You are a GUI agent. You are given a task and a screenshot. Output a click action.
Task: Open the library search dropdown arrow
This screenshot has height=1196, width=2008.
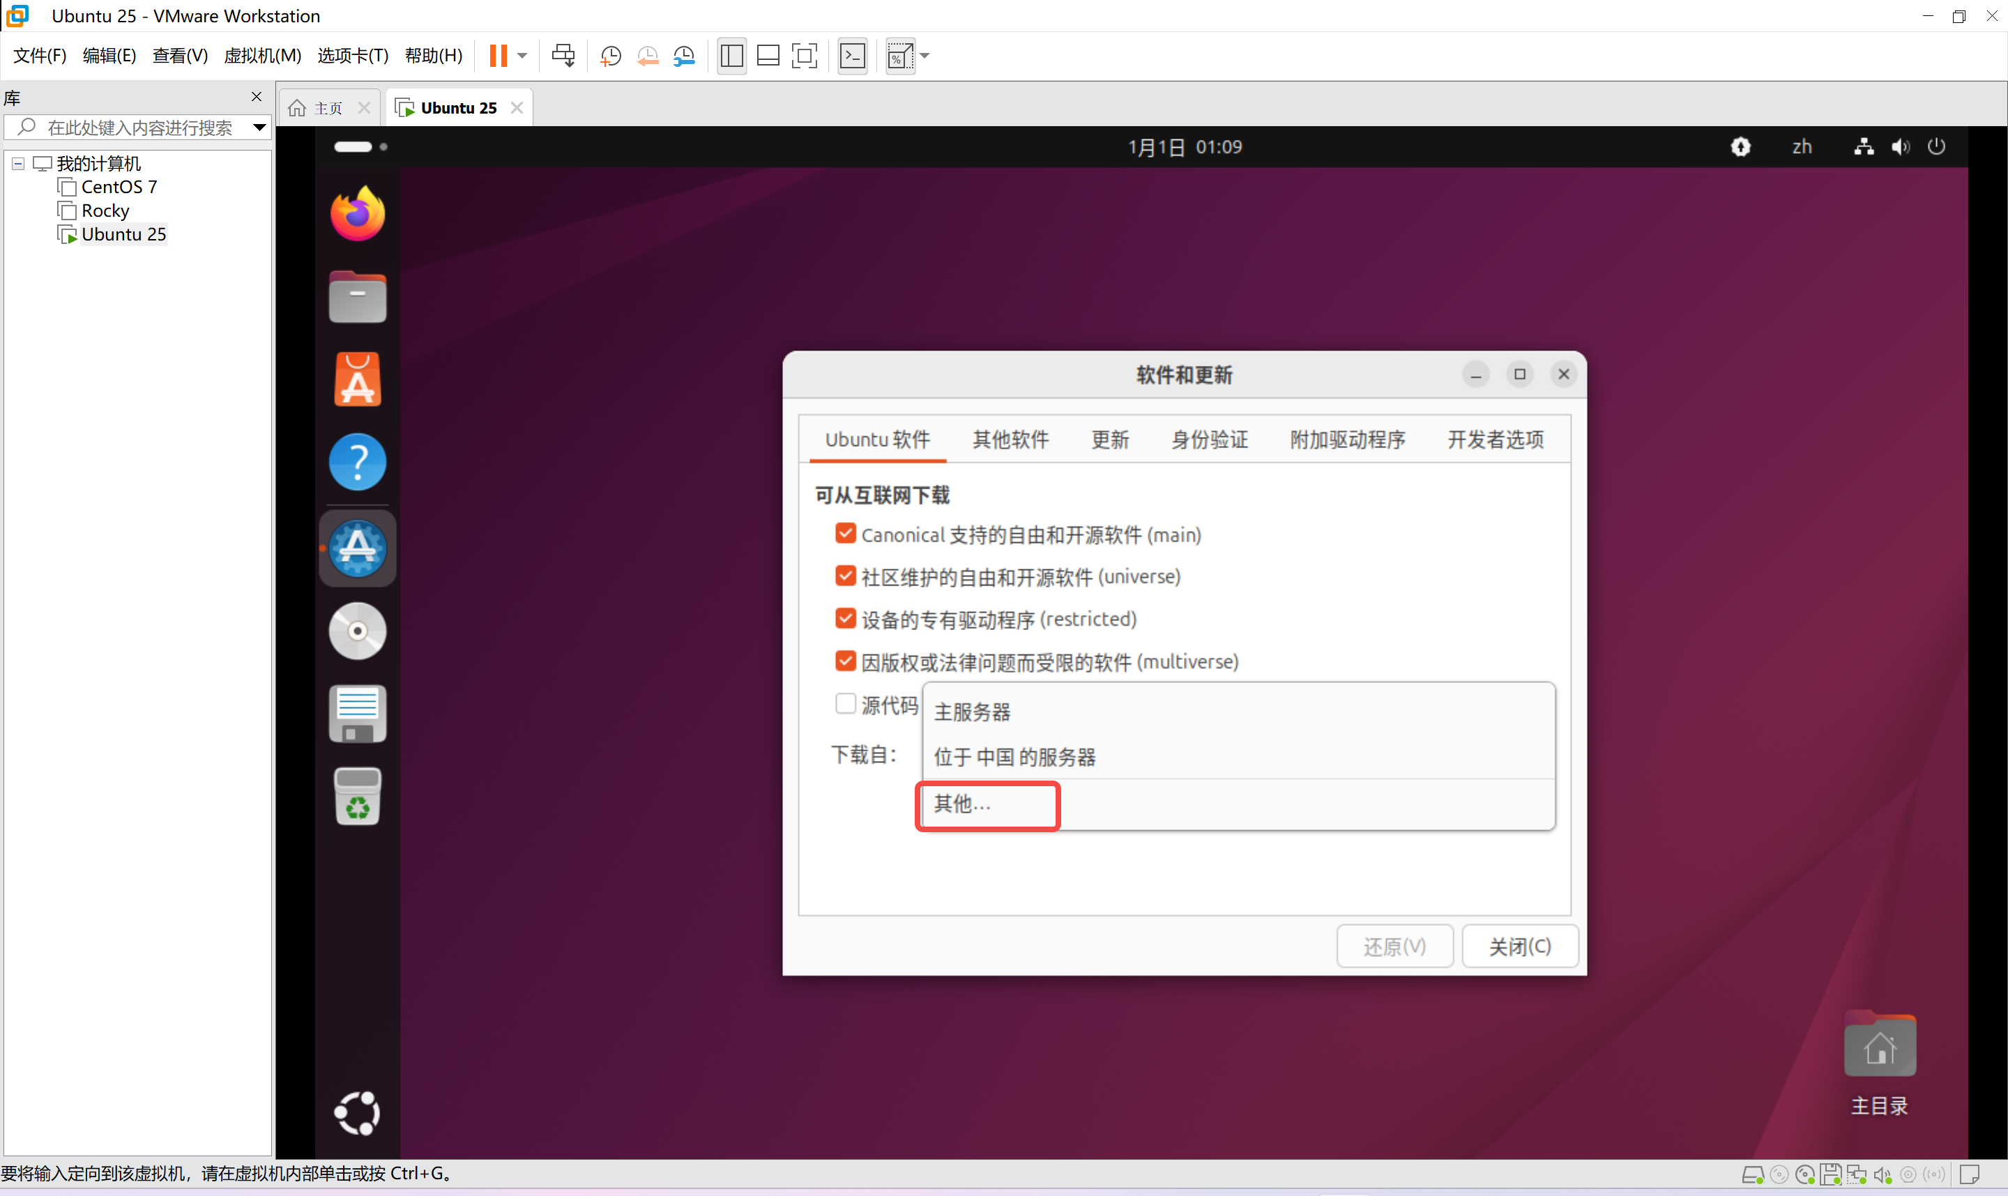click(x=259, y=128)
